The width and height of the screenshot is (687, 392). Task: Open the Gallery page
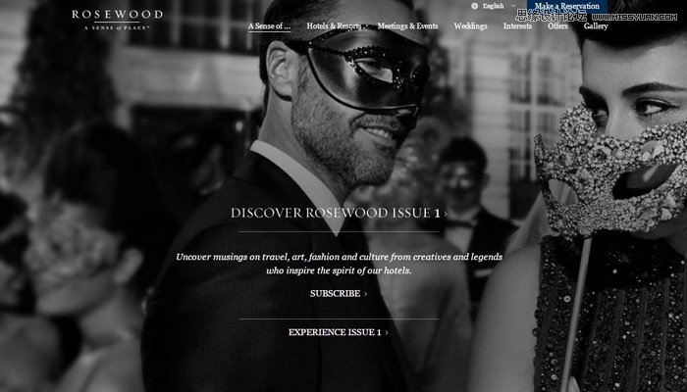[x=596, y=26]
